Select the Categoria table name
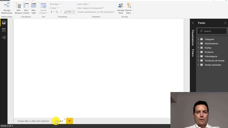Image resolution: width=228 pixels, height=128 pixels. (x=209, y=39)
